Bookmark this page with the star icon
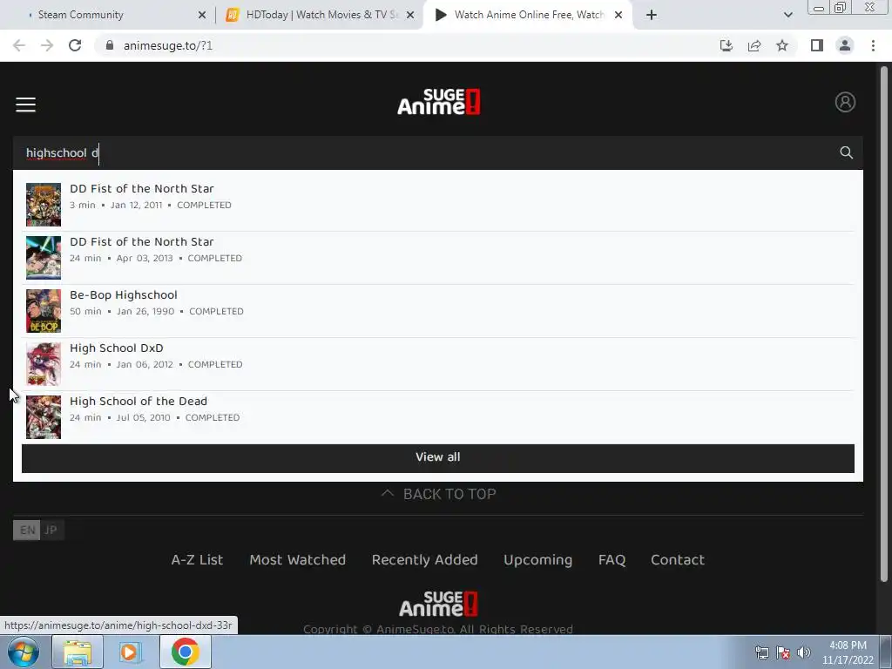The image size is (892, 669). pyautogui.click(x=782, y=45)
